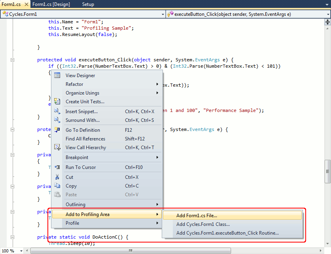Choose Add executeButton_Click Routine option
Viewport: 331px width, 254px height.
tap(232, 233)
